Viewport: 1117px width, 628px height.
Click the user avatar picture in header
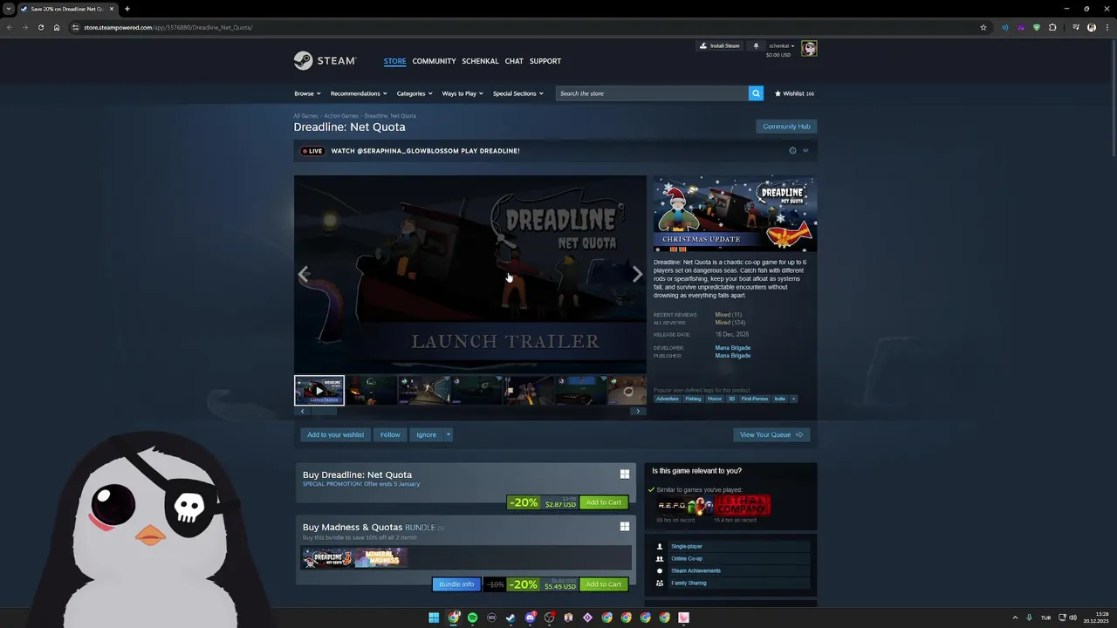click(x=809, y=48)
